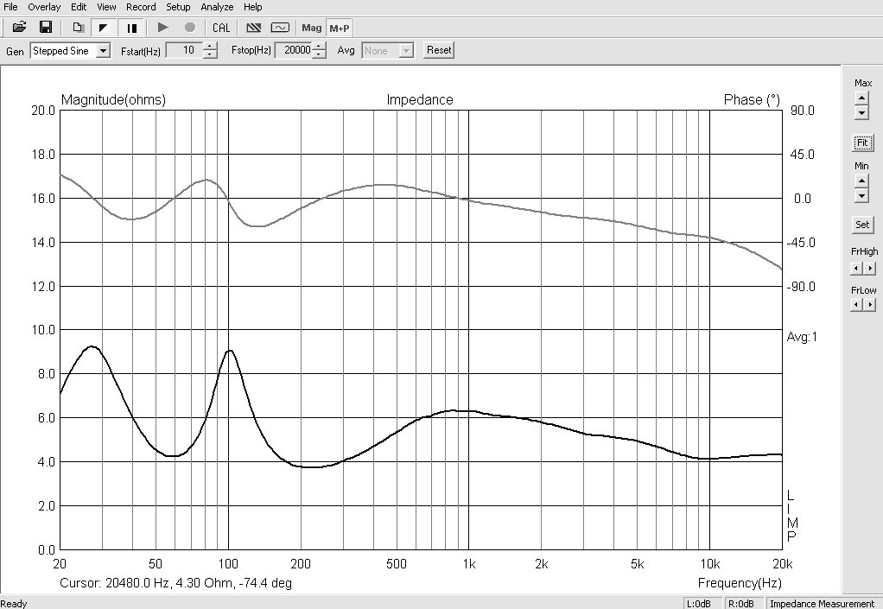Lower the graph Min with down arrow

point(861,195)
